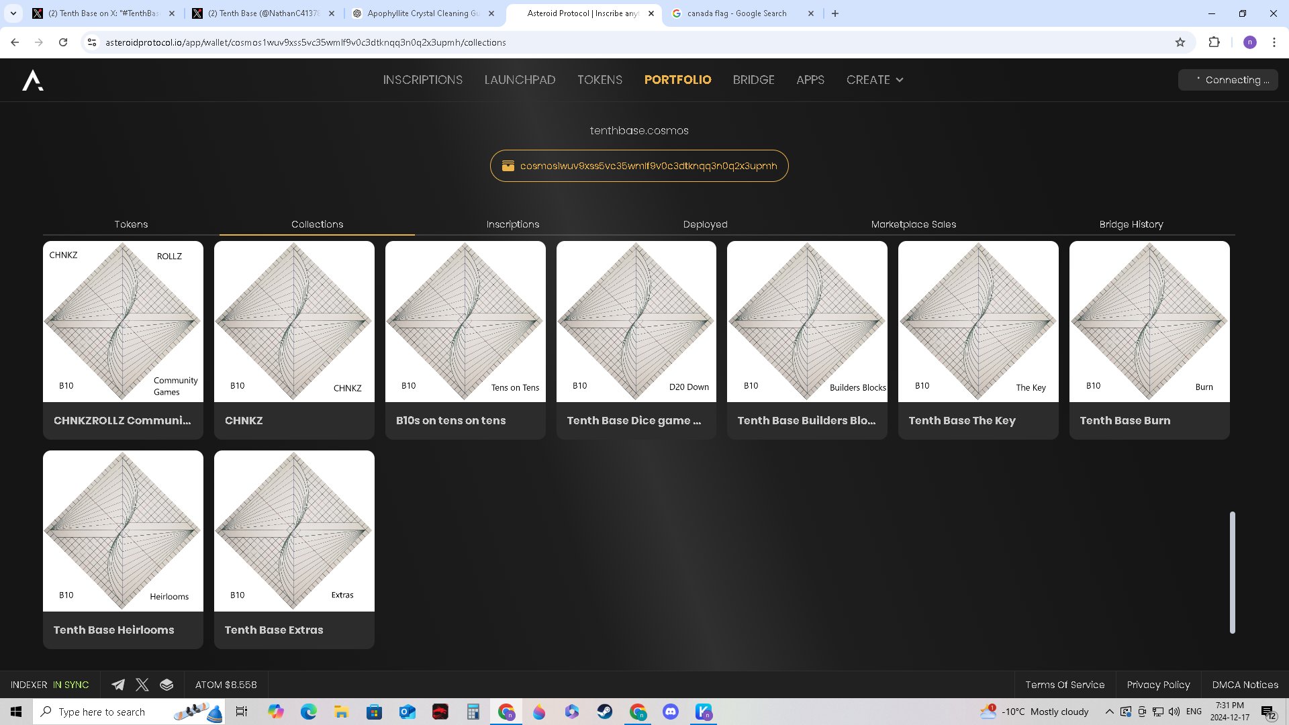
Task: Expand the CREATE dropdown menu
Action: (x=875, y=80)
